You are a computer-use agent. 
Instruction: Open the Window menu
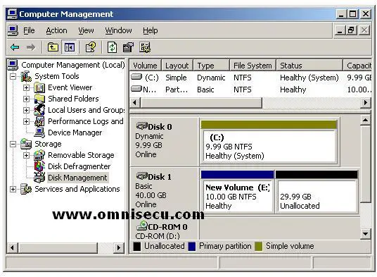pyautogui.click(x=118, y=30)
